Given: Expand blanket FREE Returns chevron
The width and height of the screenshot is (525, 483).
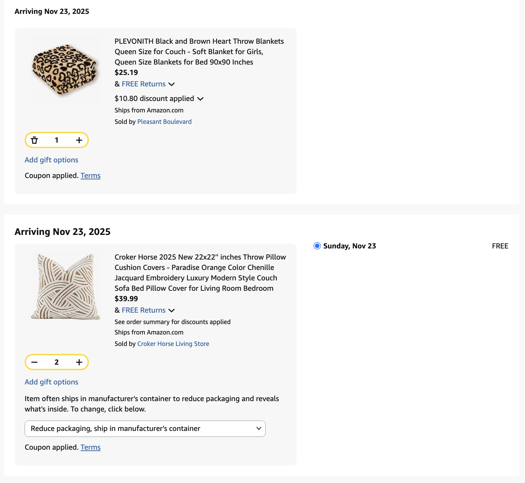Looking at the screenshot, I should coord(172,84).
